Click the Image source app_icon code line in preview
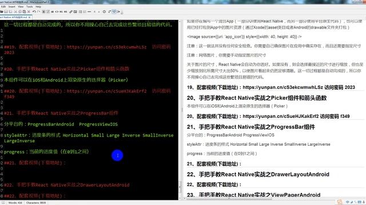This screenshot has width=366, height=205. coord(244,36)
